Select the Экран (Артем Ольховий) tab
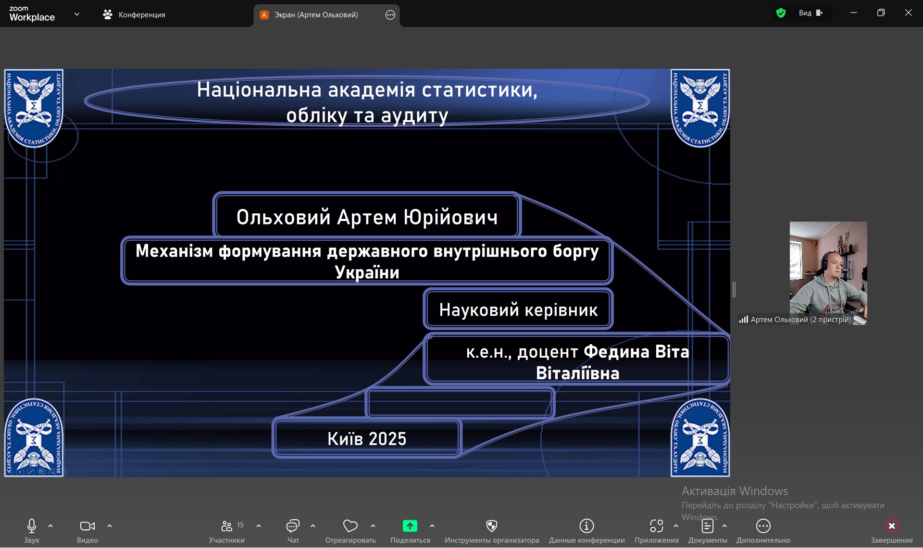 [x=316, y=15]
